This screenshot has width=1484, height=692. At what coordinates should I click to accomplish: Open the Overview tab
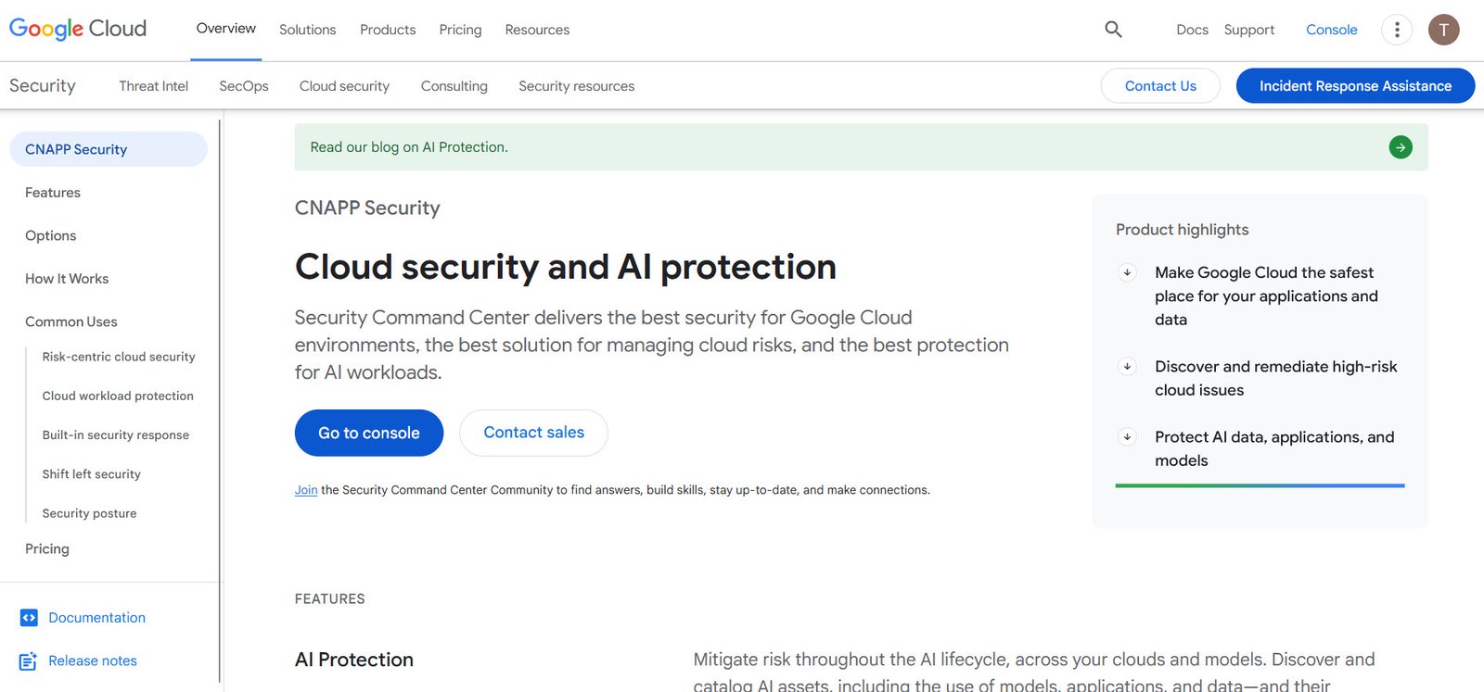(225, 29)
